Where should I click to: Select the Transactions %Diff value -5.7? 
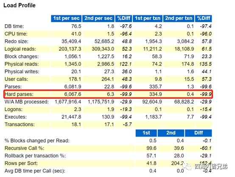click(127, 125)
